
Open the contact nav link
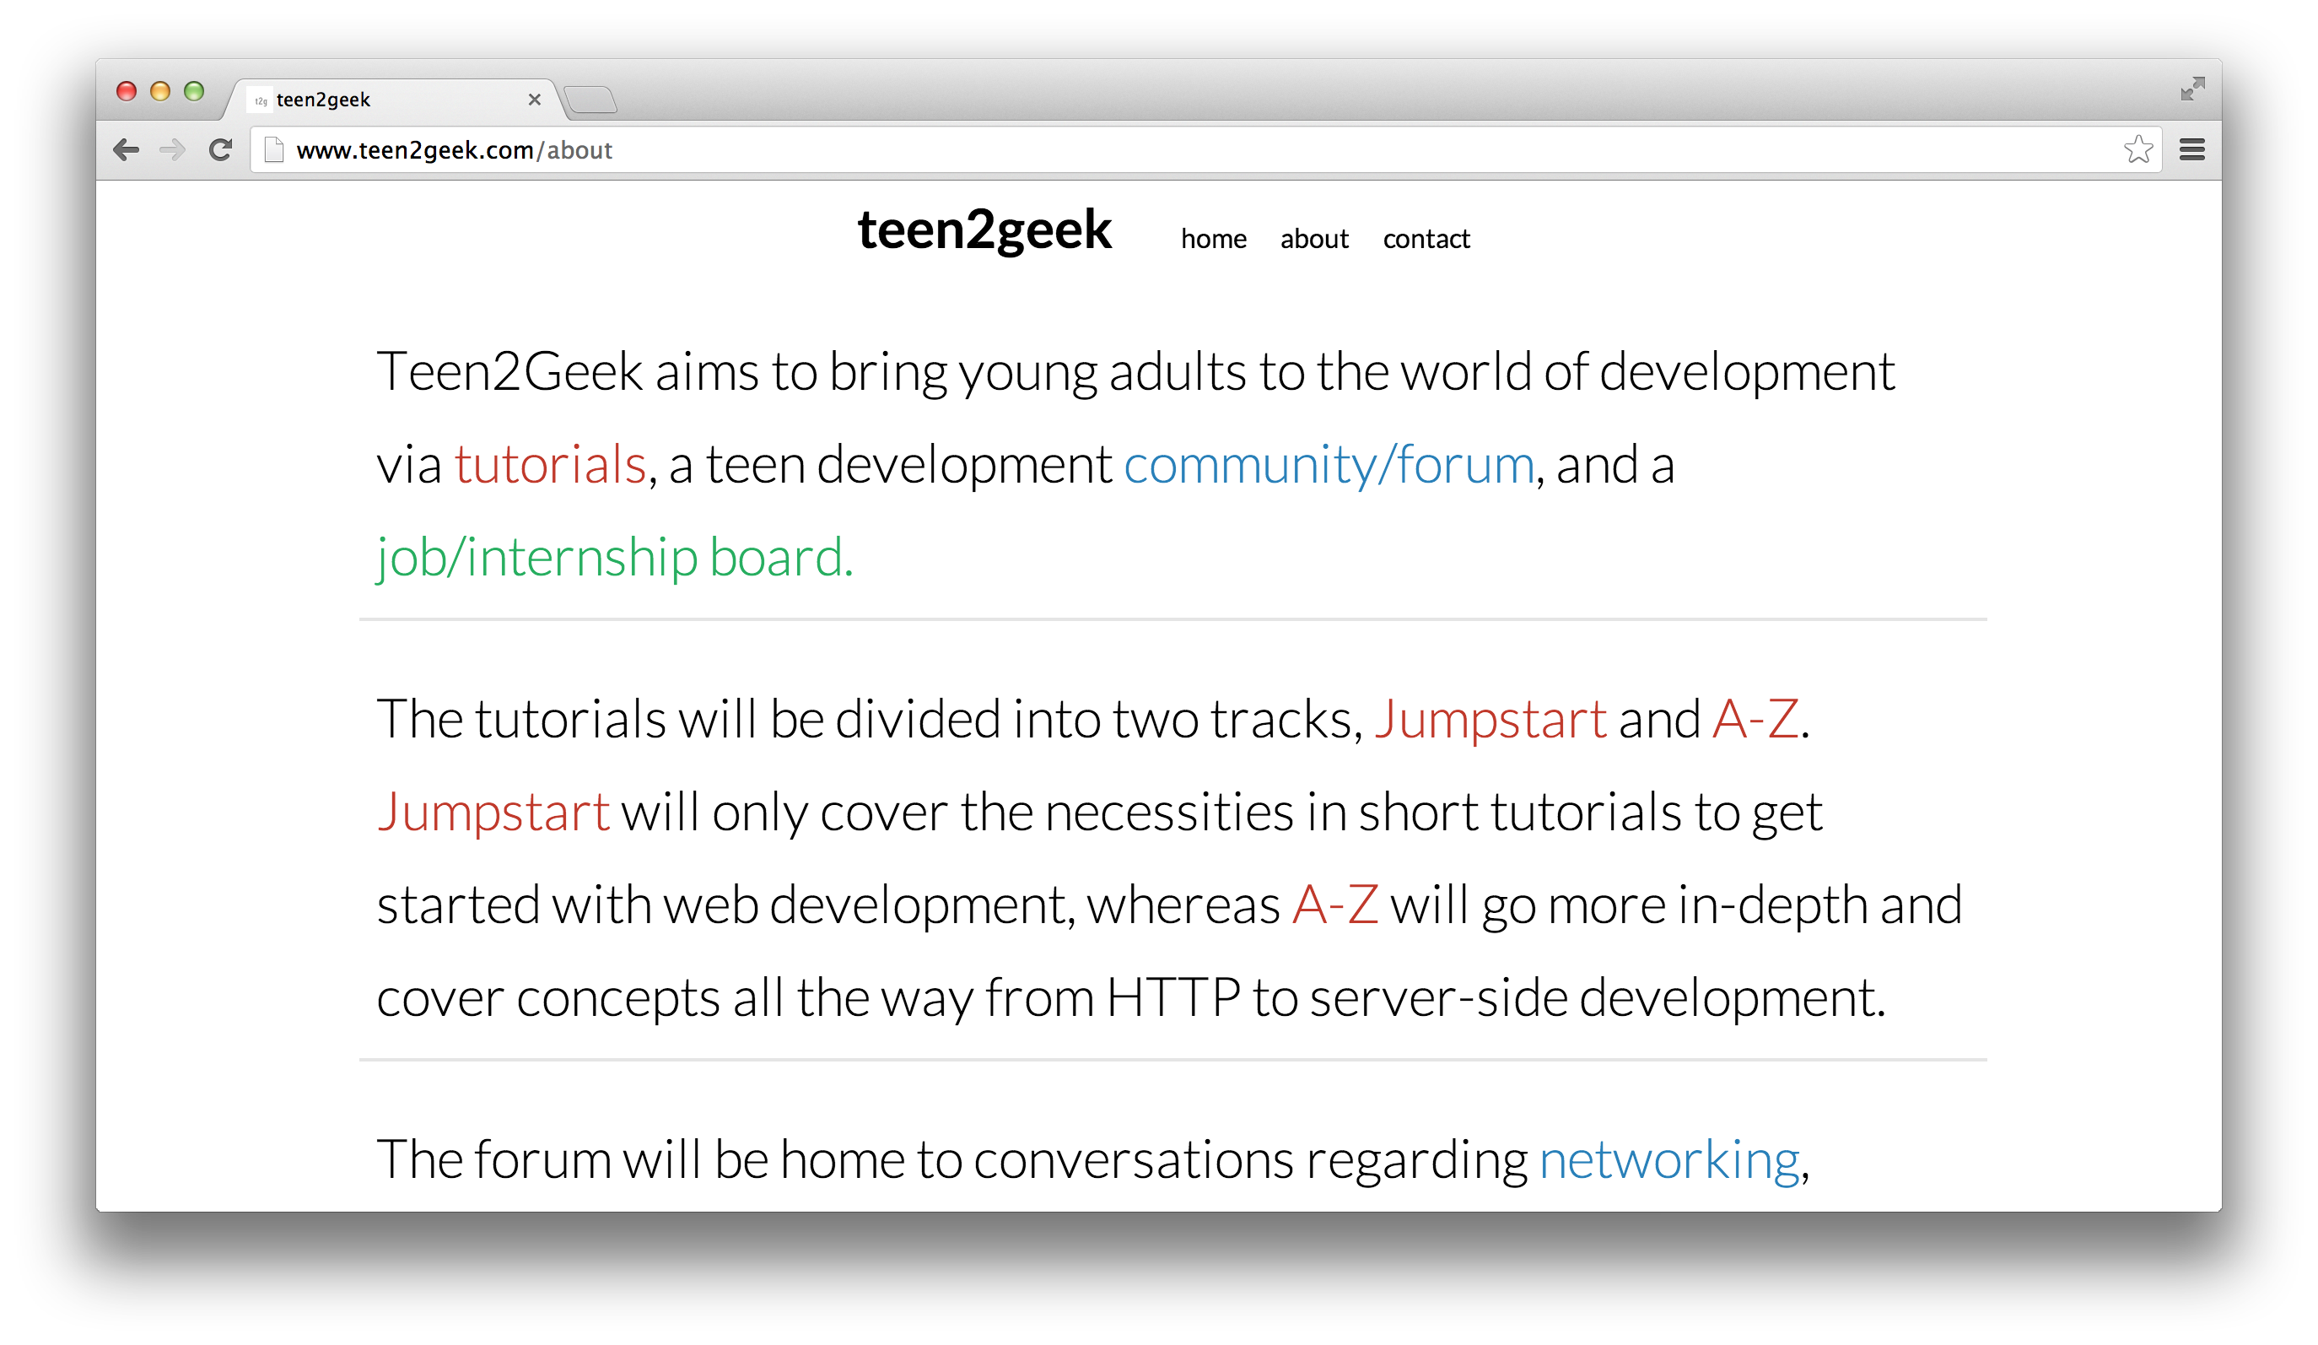click(x=1426, y=239)
